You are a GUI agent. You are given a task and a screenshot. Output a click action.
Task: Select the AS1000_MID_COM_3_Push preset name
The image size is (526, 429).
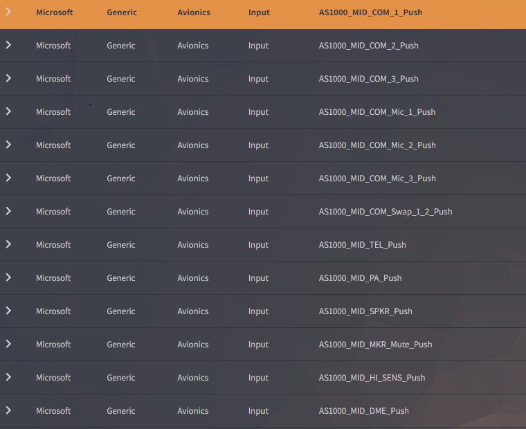pyautogui.click(x=368, y=79)
